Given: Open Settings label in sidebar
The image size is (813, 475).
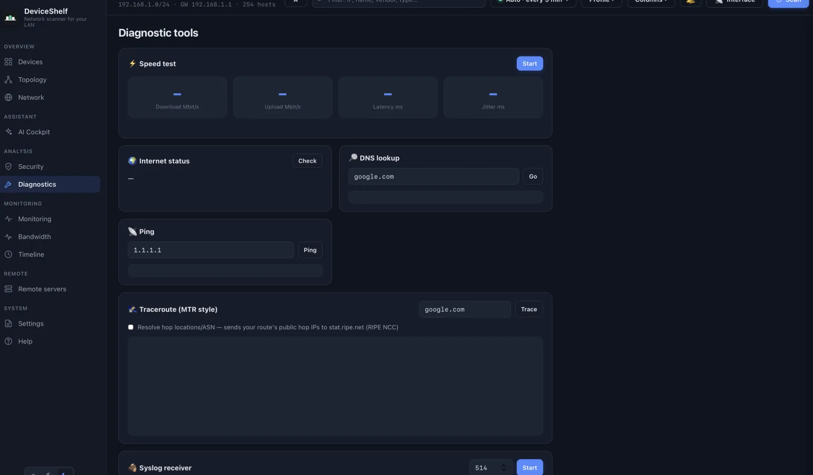Looking at the screenshot, I should (31, 324).
